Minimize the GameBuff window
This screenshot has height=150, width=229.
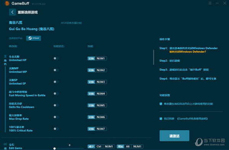(217, 3)
